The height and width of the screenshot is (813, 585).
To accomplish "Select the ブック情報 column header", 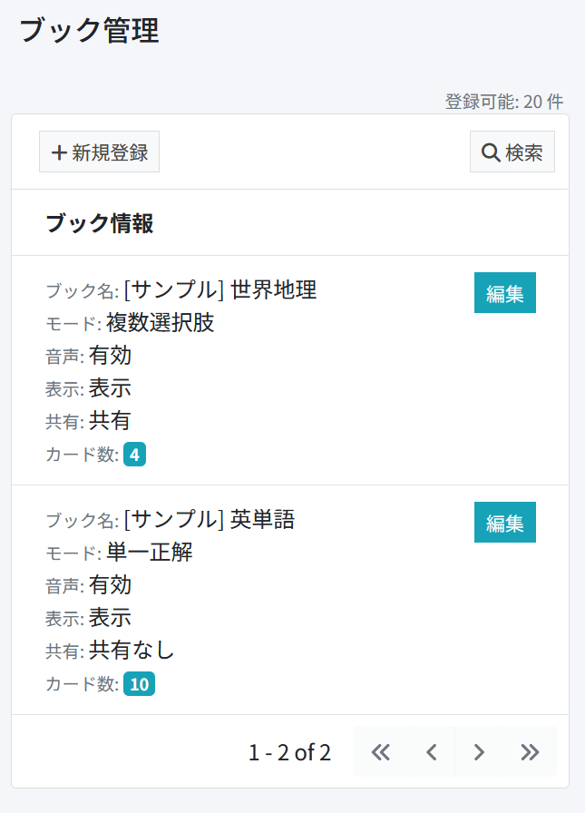I will point(100,223).
